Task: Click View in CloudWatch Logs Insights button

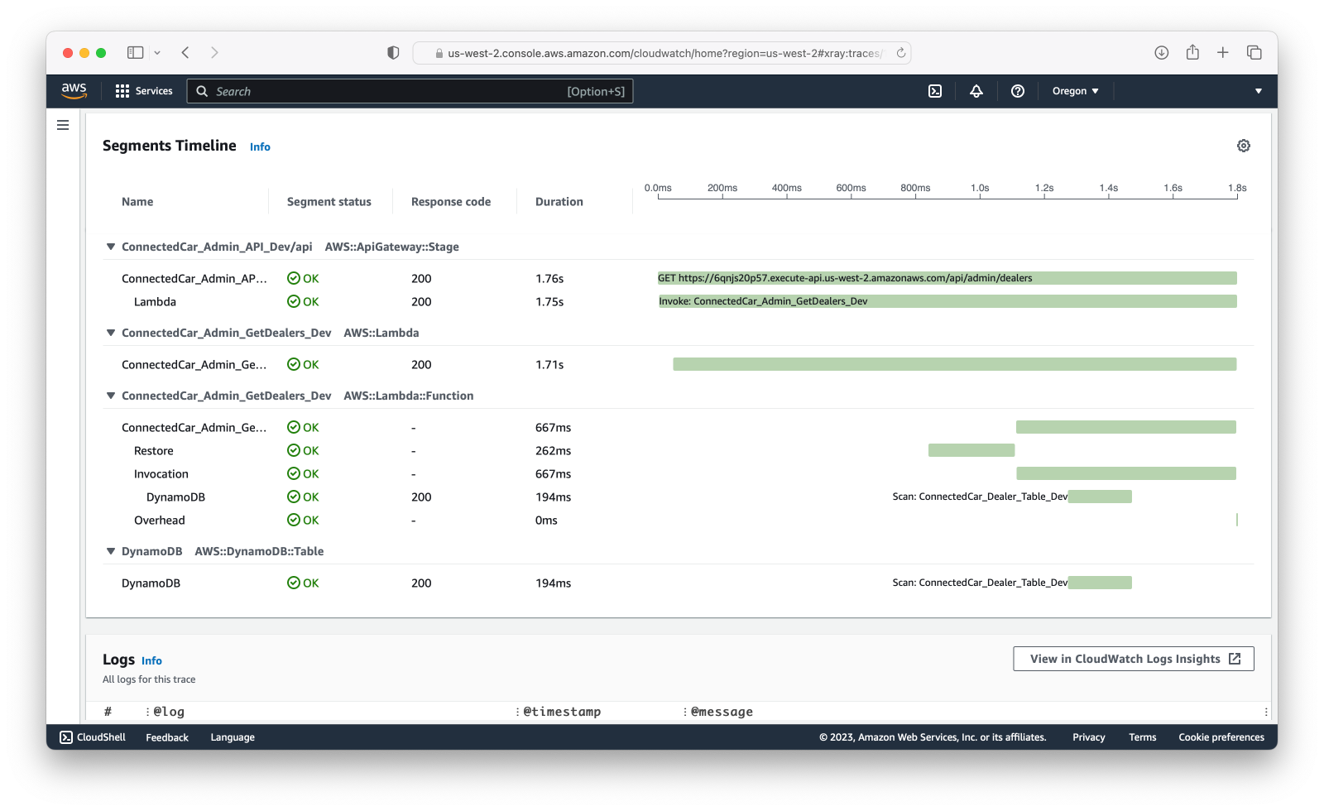Action: coord(1134,659)
